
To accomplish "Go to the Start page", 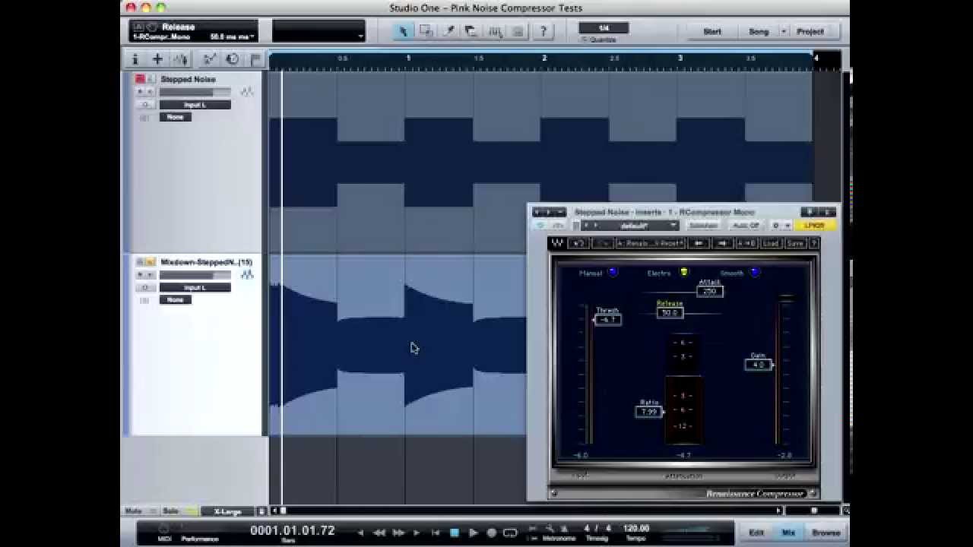I will click(712, 32).
